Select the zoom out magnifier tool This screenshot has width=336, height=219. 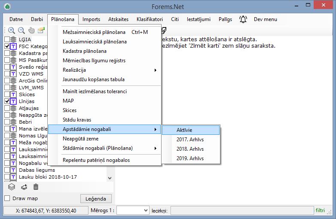[x=21, y=30]
